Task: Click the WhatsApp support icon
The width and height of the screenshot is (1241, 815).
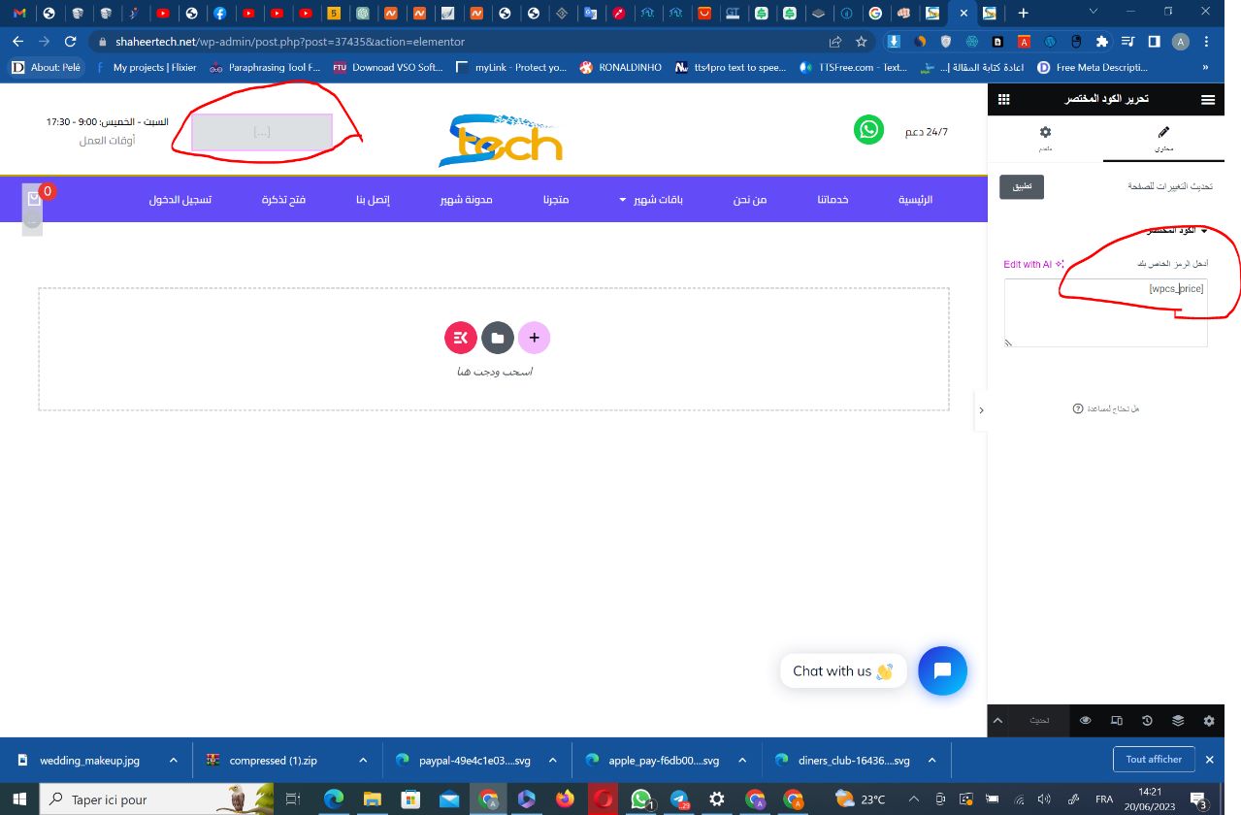Action: tap(868, 130)
